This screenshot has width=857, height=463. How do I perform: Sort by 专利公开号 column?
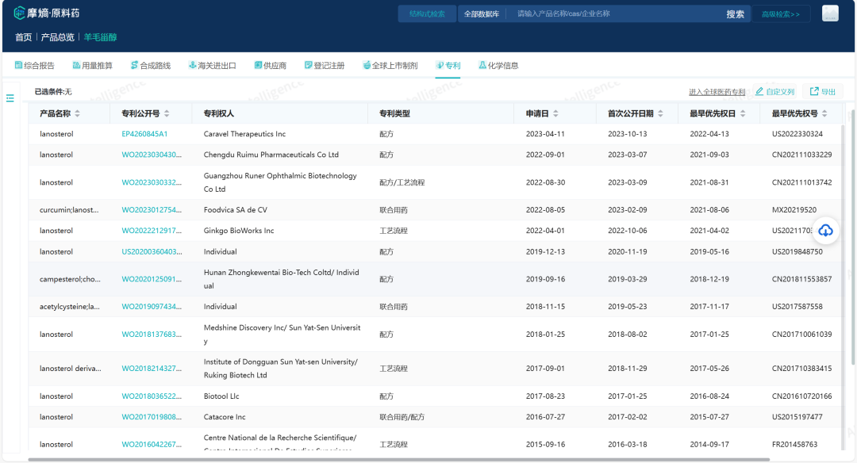click(x=167, y=113)
